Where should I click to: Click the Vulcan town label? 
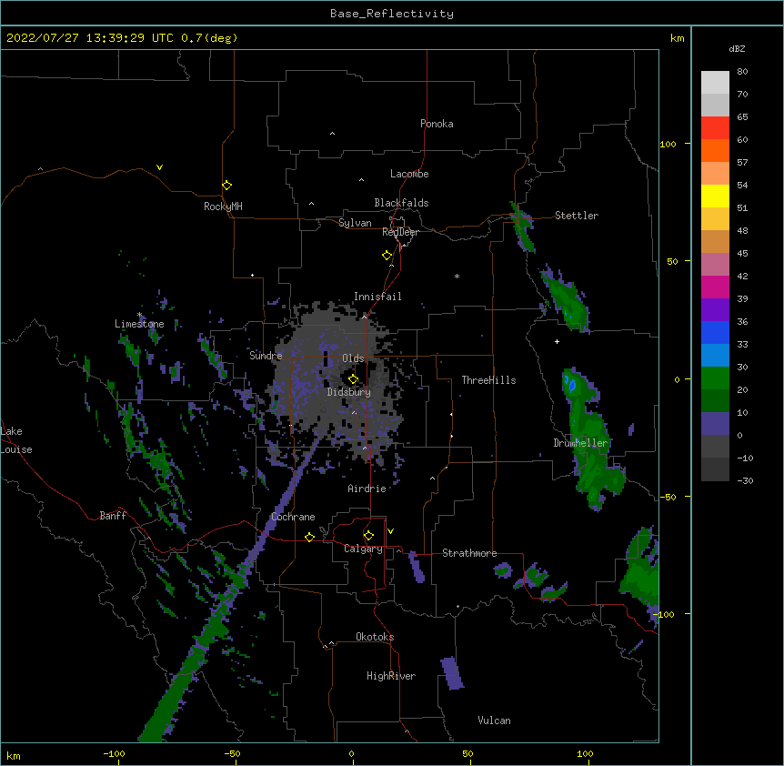tap(494, 721)
